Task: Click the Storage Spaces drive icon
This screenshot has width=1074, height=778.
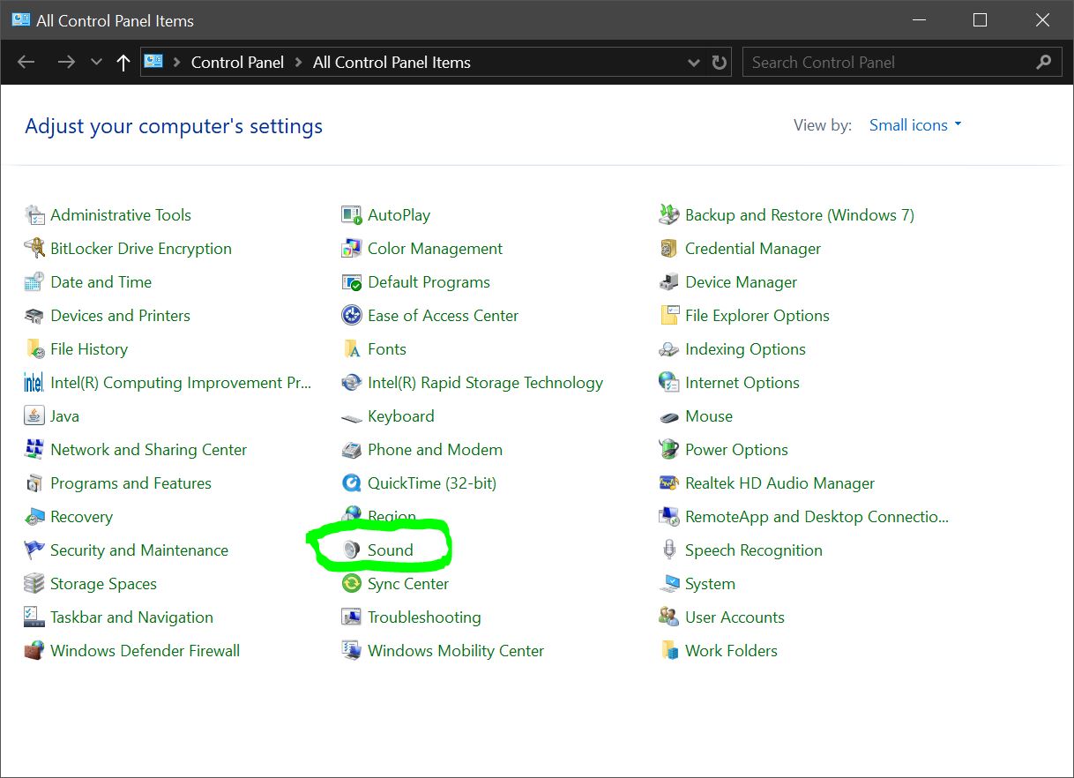Action: click(x=34, y=584)
